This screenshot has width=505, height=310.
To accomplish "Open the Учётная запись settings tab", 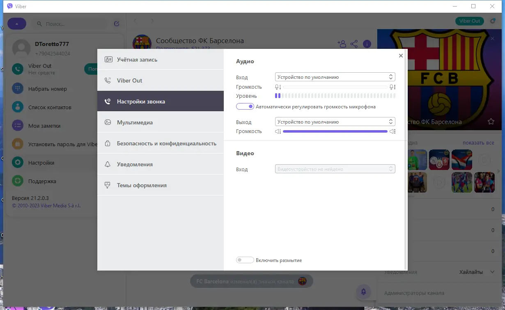I will point(161,60).
